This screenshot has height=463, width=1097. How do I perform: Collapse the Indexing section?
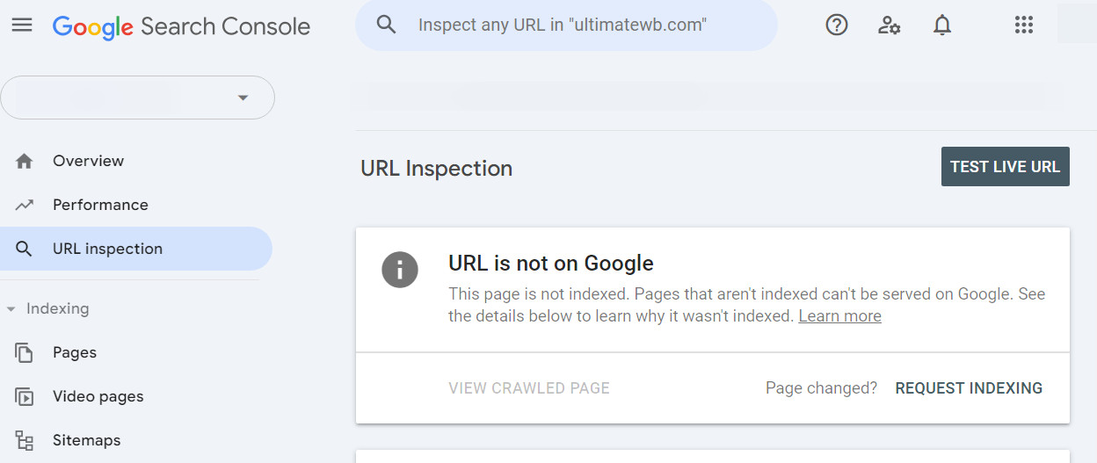11,309
